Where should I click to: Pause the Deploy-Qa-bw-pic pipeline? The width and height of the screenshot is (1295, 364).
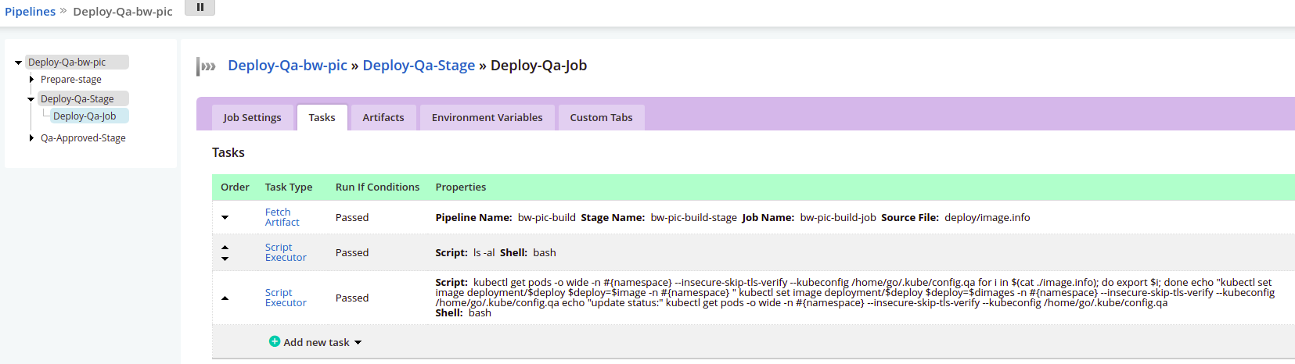[200, 7]
